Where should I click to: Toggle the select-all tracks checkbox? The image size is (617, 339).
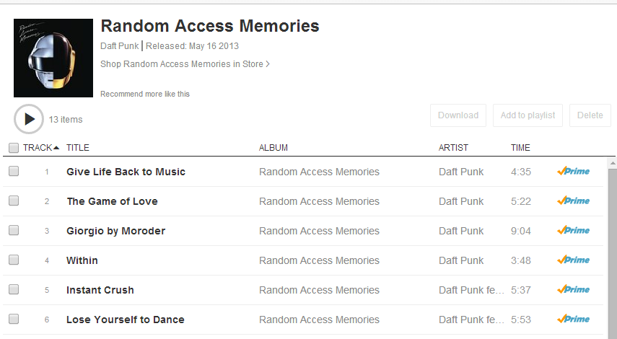pos(14,148)
